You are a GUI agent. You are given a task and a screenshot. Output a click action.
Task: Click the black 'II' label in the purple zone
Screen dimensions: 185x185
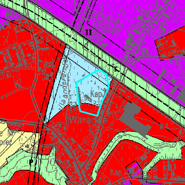89,32
